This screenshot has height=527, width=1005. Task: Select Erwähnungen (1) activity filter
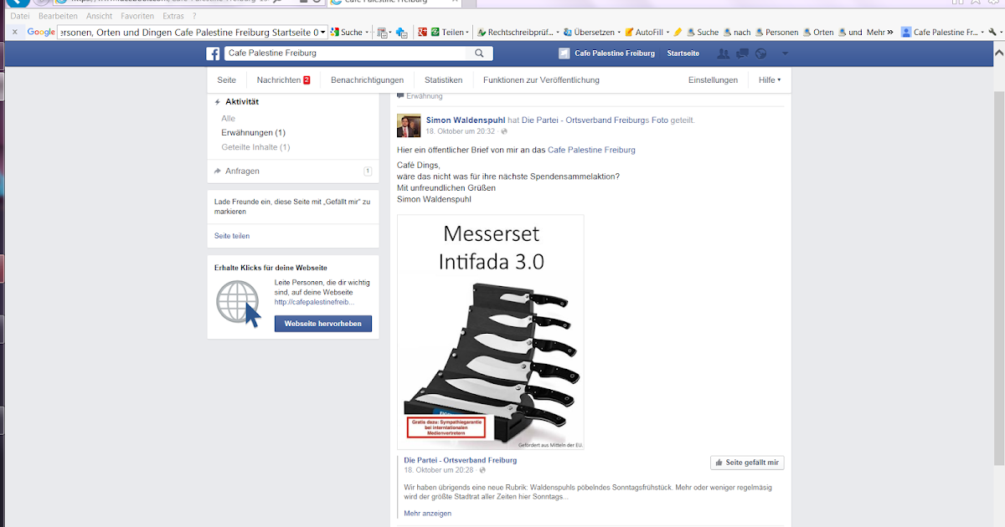(254, 132)
